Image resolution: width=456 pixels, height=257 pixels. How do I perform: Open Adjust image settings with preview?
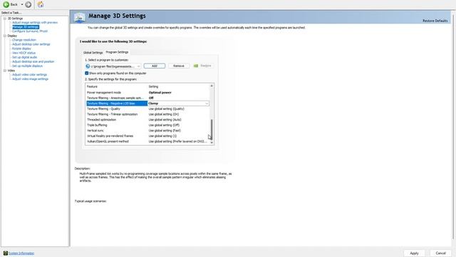[35, 22]
